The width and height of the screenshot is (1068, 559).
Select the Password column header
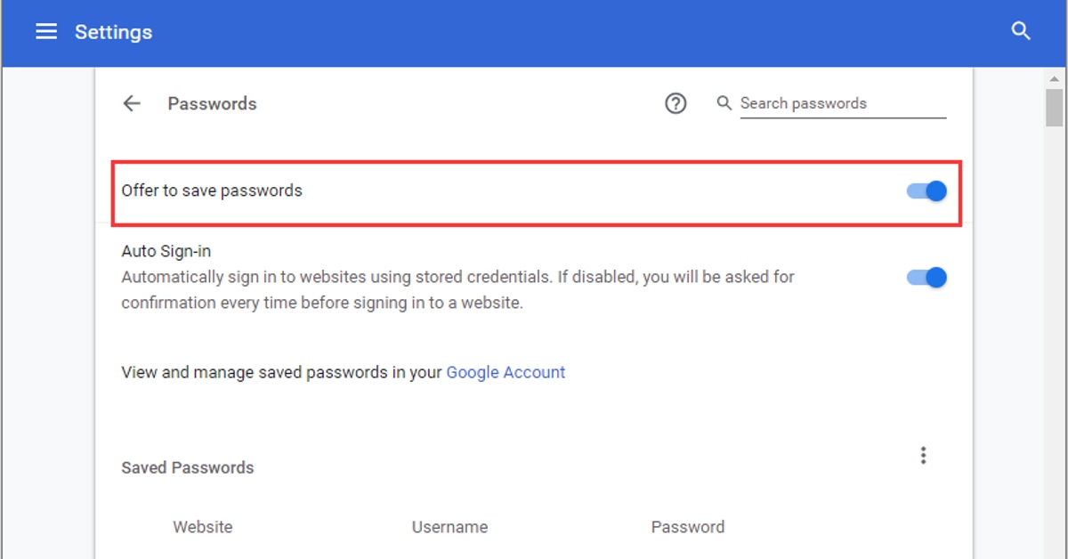tap(688, 527)
